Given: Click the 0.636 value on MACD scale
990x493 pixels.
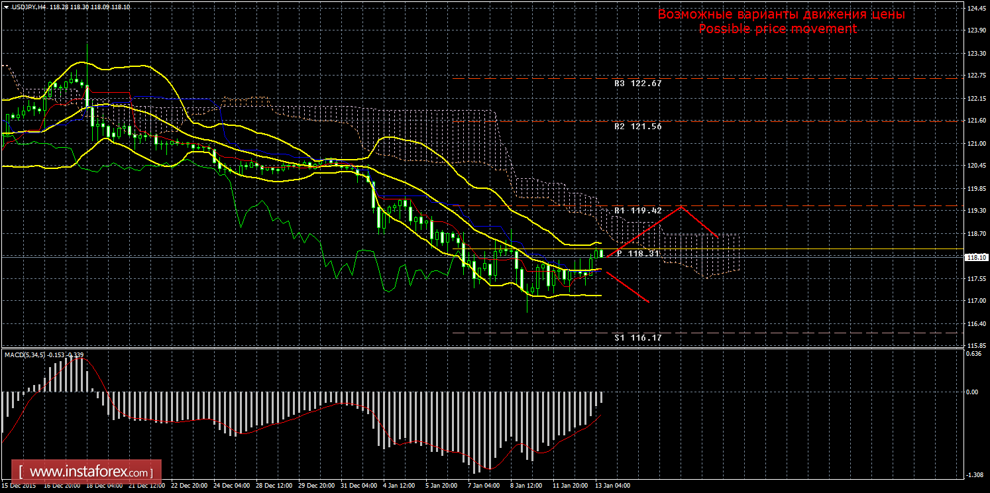Looking at the screenshot, I should click(974, 353).
